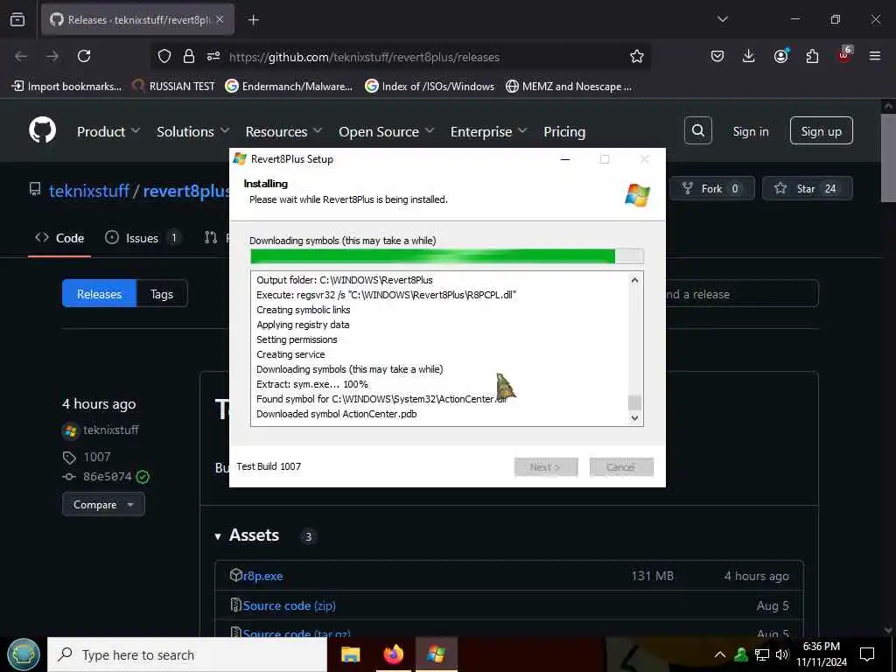
Task: Open Firefox downloads panel
Action: point(749,56)
